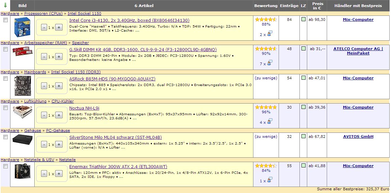The image size is (391, 193).
Task: Open reviews icon for Noctua NH-L9i
Action: 270,121
